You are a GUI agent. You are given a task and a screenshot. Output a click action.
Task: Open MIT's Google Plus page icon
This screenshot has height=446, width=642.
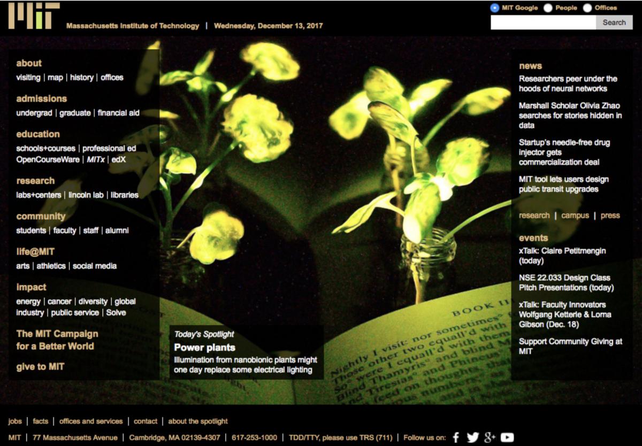coord(490,437)
